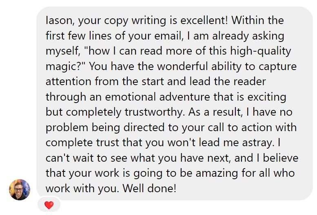
Task: Click the words "emotional adventure" in the message
Action: click(142, 97)
